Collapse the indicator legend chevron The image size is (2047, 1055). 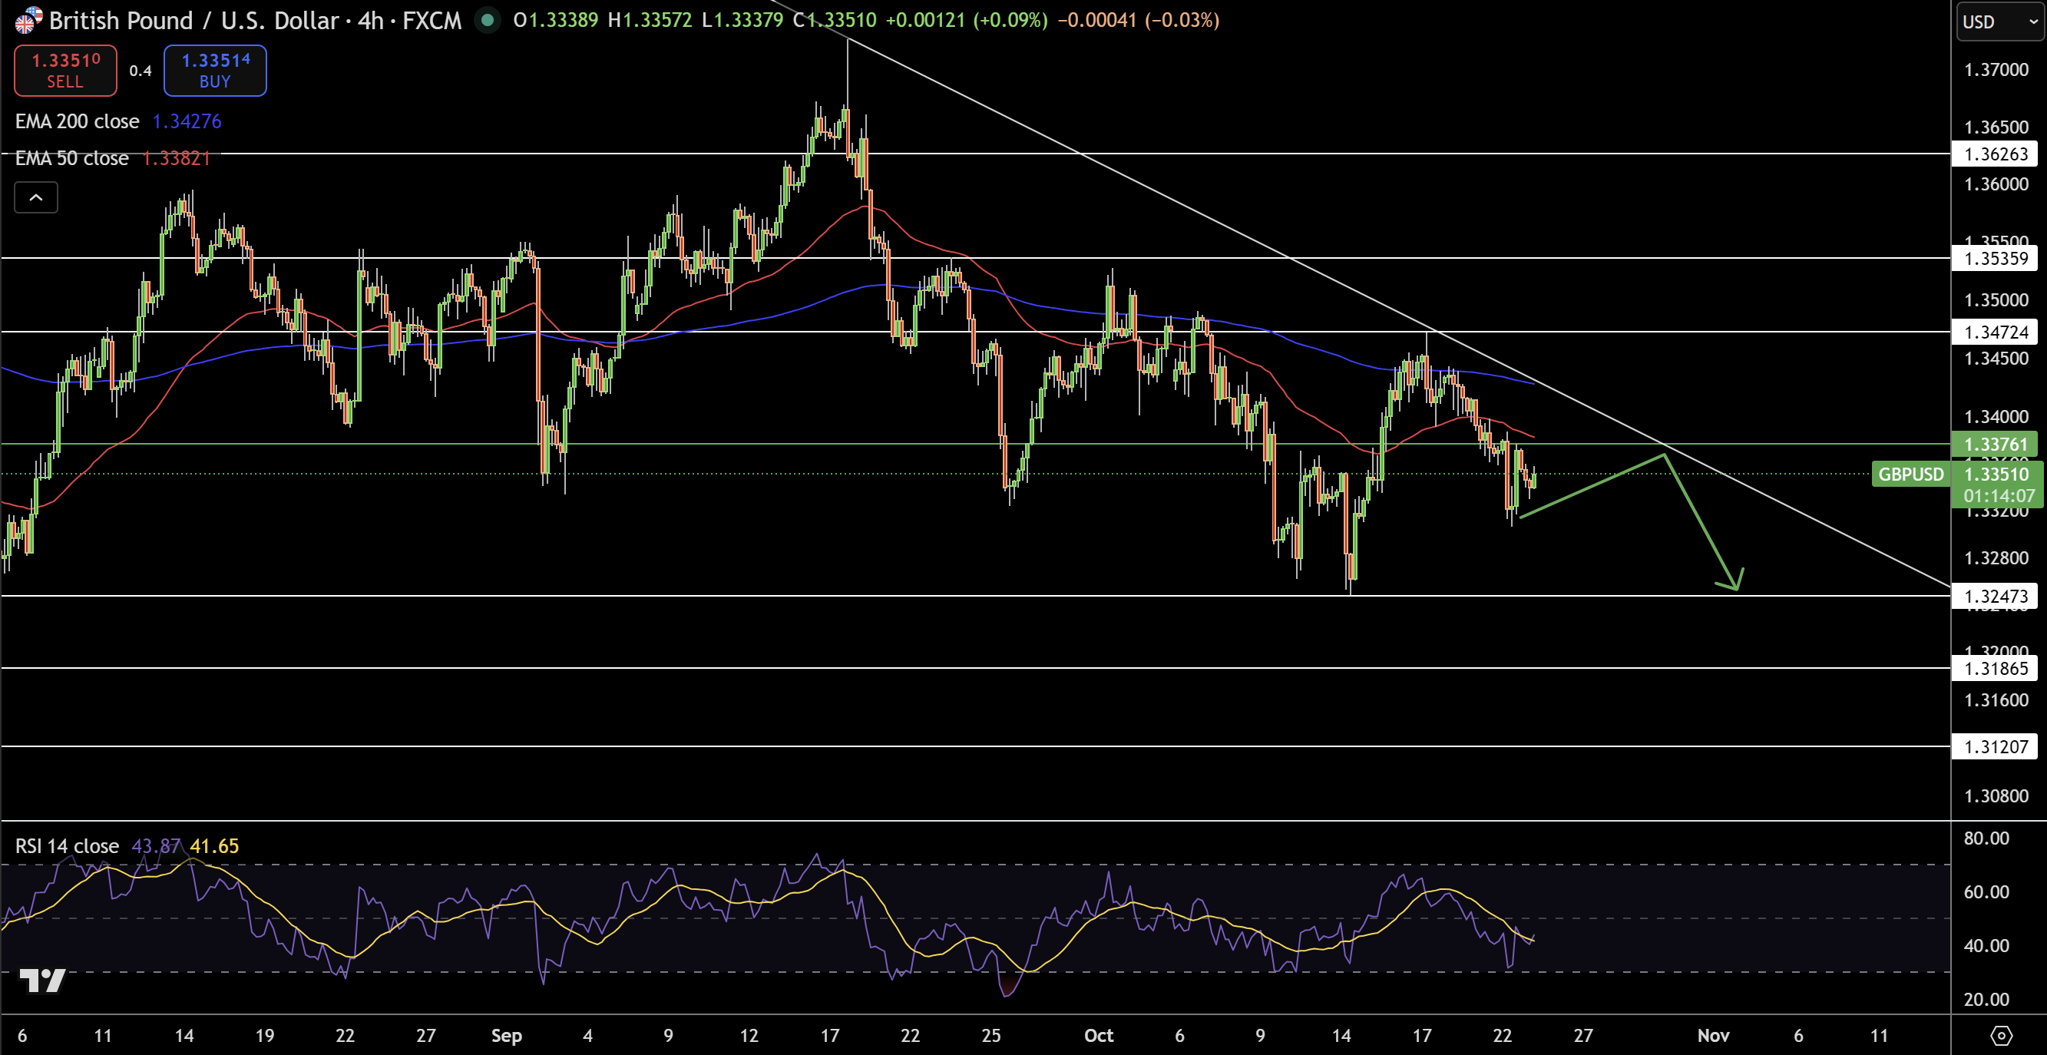tap(36, 197)
